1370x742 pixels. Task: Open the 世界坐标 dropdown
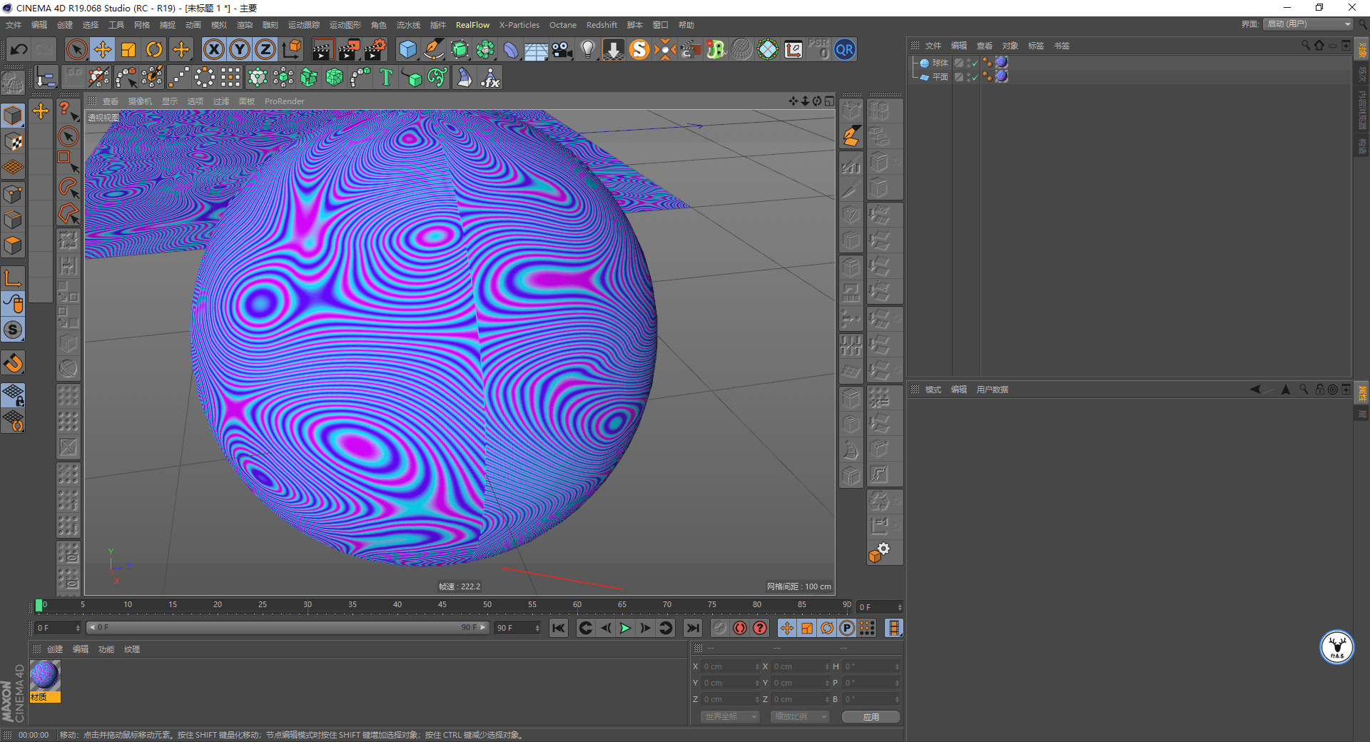(730, 716)
